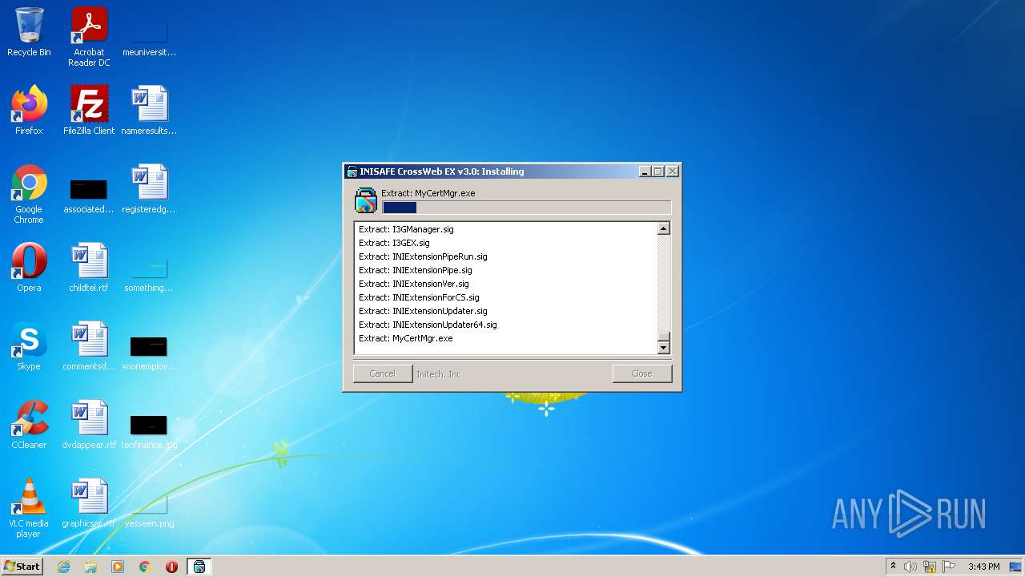Viewport: 1025px width, 577px height.
Task: Open Acrobat Reader DC shortcut
Action: 89,37
